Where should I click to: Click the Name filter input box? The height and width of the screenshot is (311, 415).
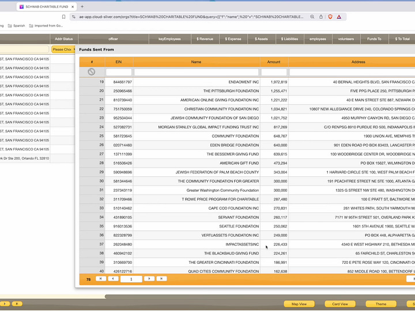[196, 72]
